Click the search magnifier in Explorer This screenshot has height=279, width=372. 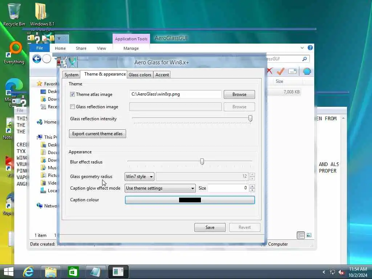(x=305, y=58)
